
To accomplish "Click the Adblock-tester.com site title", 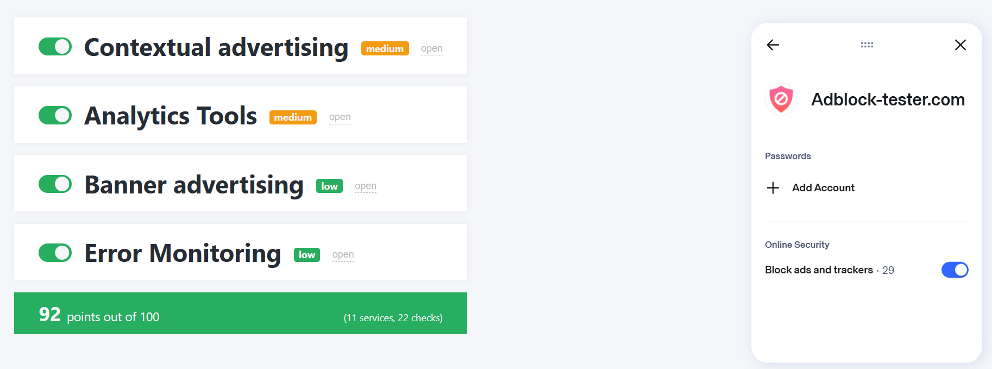I will [x=888, y=99].
